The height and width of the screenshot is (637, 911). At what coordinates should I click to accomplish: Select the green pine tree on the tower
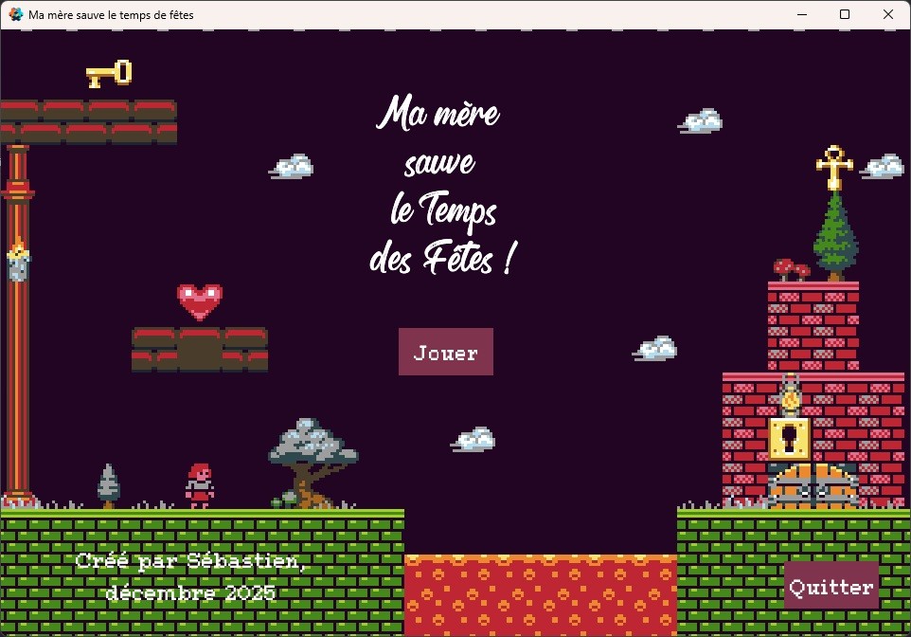(834, 235)
